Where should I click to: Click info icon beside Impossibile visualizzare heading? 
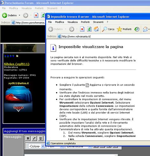pyautogui.click(x=53, y=48)
